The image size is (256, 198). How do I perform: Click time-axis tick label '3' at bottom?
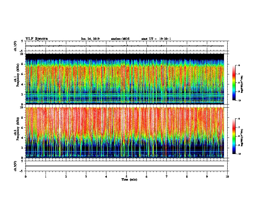(86, 176)
